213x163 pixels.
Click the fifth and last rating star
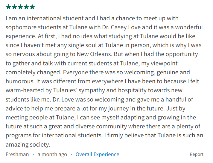(x=32, y=7)
